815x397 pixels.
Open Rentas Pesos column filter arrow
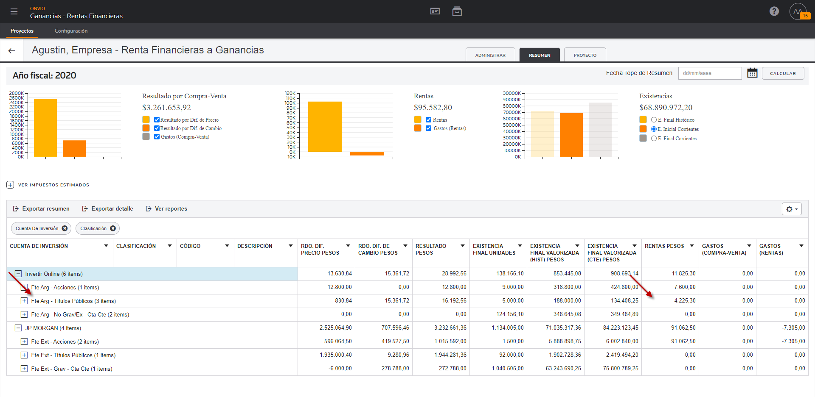tap(692, 246)
